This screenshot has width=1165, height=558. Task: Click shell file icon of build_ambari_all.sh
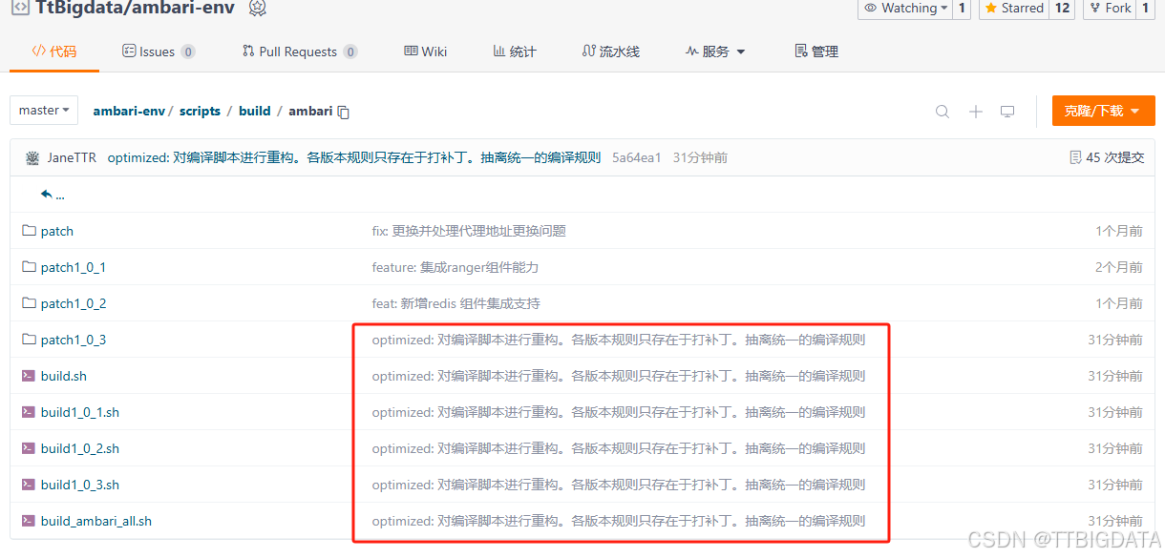[29, 521]
